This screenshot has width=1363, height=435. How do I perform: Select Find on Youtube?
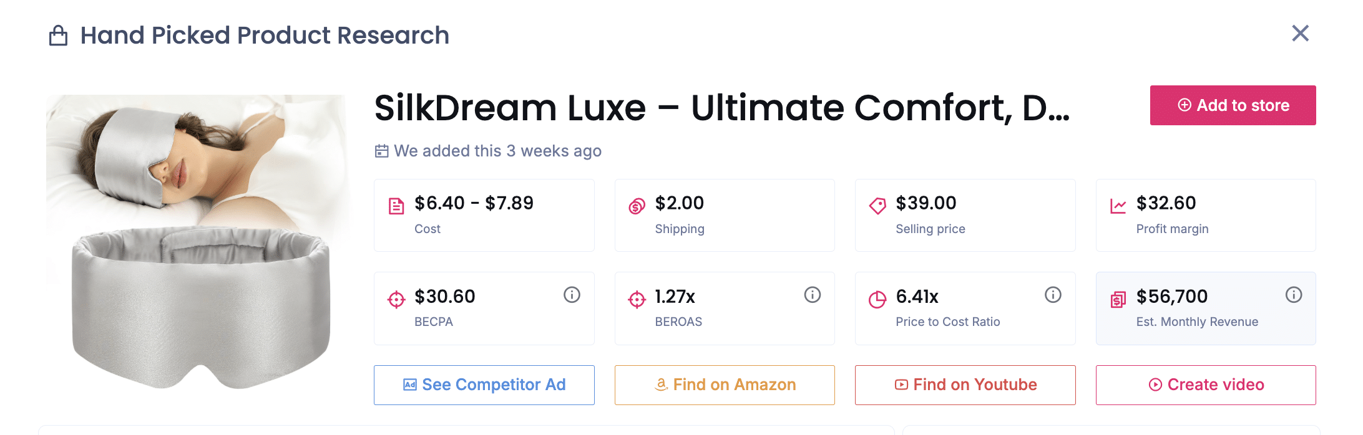[x=964, y=385]
